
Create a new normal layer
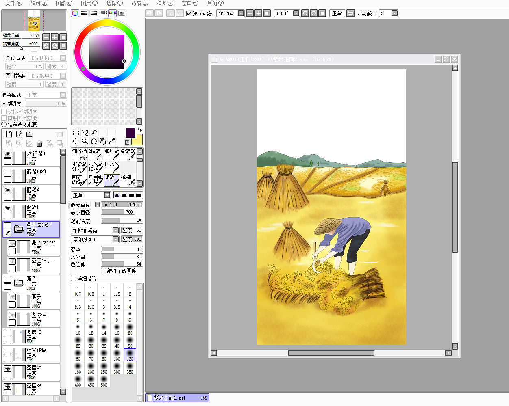click(x=9, y=134)
